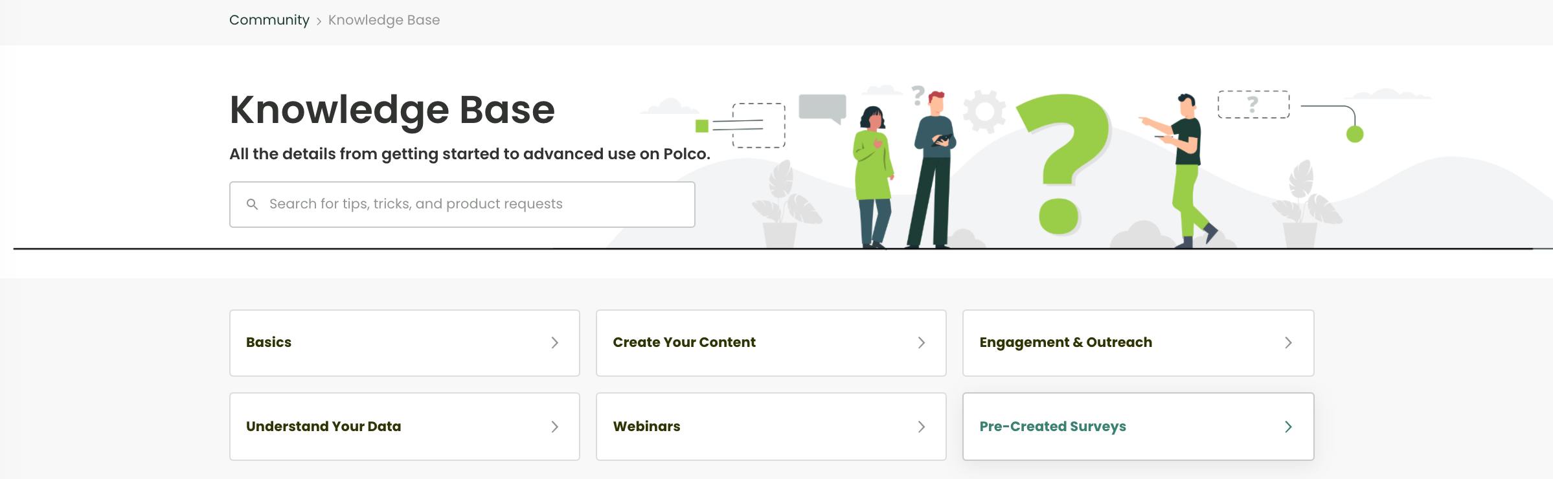The height and width of the screenshot is (479, 1553).
Task: Click the search magnifier icon
Action: tap(253, 205)
